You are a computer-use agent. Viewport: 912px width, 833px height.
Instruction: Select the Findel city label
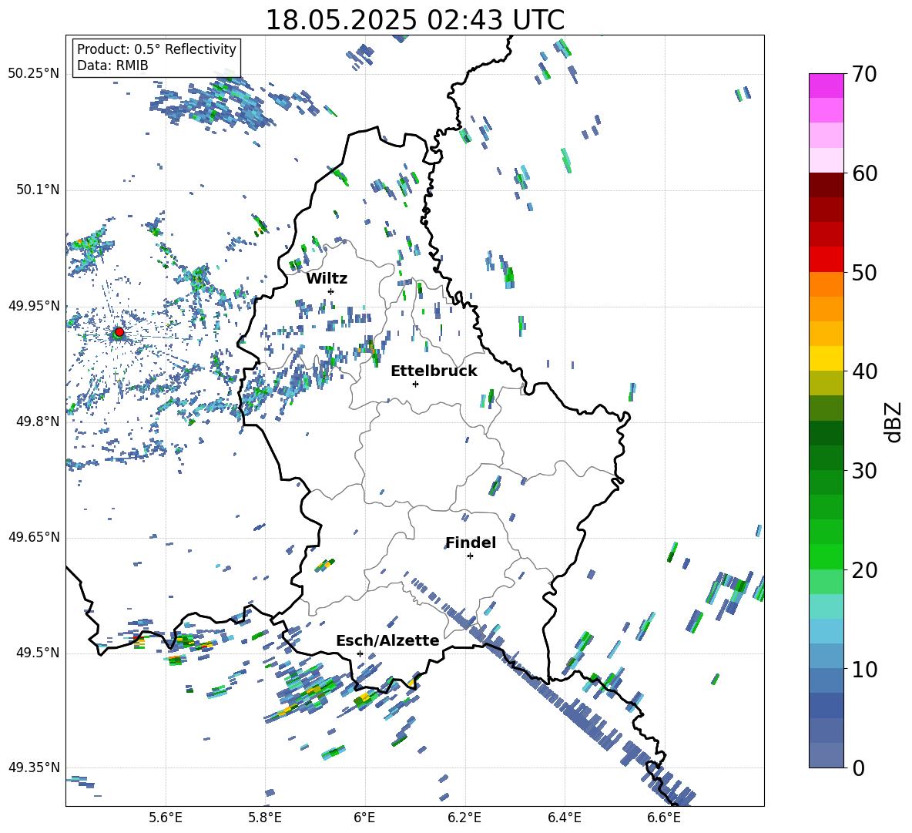coord(471,542)
